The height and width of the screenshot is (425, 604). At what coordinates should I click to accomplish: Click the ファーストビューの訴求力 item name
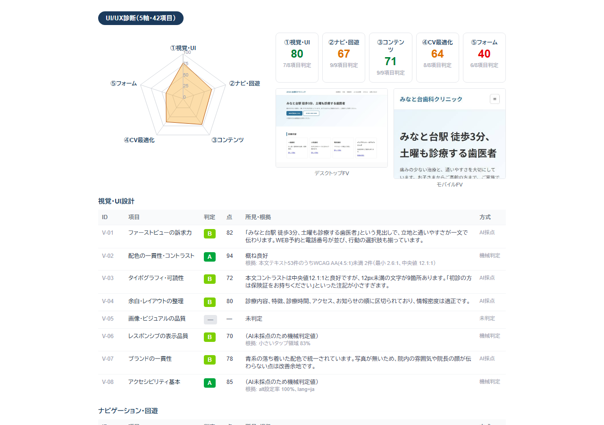coord(160,232)
